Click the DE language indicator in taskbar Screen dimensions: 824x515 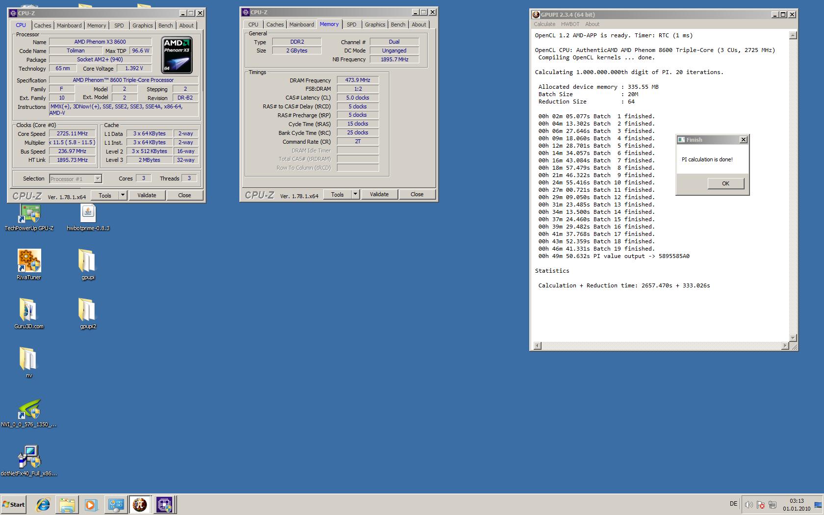point(733,504)
